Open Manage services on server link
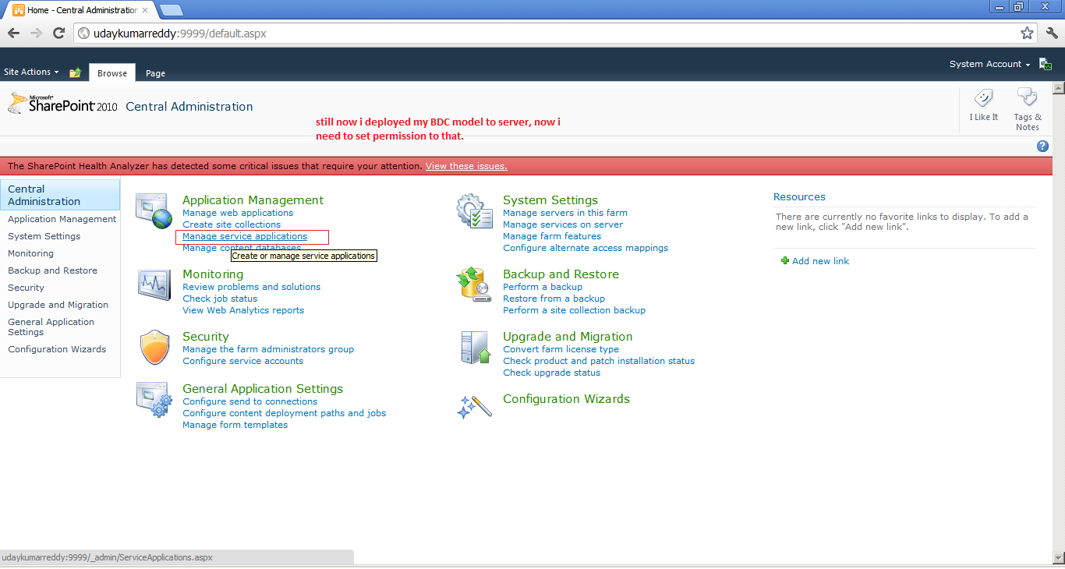This screenshot has width=1065, height=569. pos(563,224)
